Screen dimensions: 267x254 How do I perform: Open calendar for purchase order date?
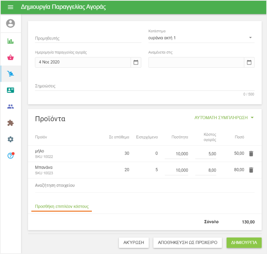pyautogui.click(x=136, y=62)
